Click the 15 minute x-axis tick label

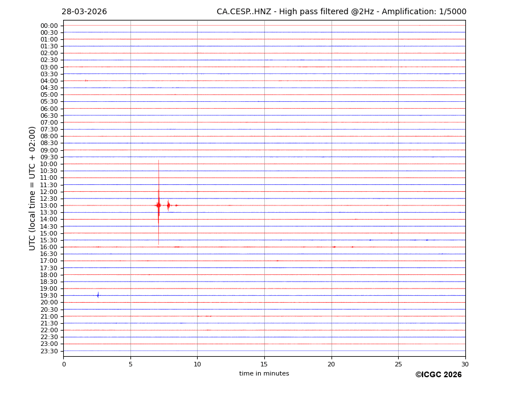pyautogui.click(x=264, y=364)
